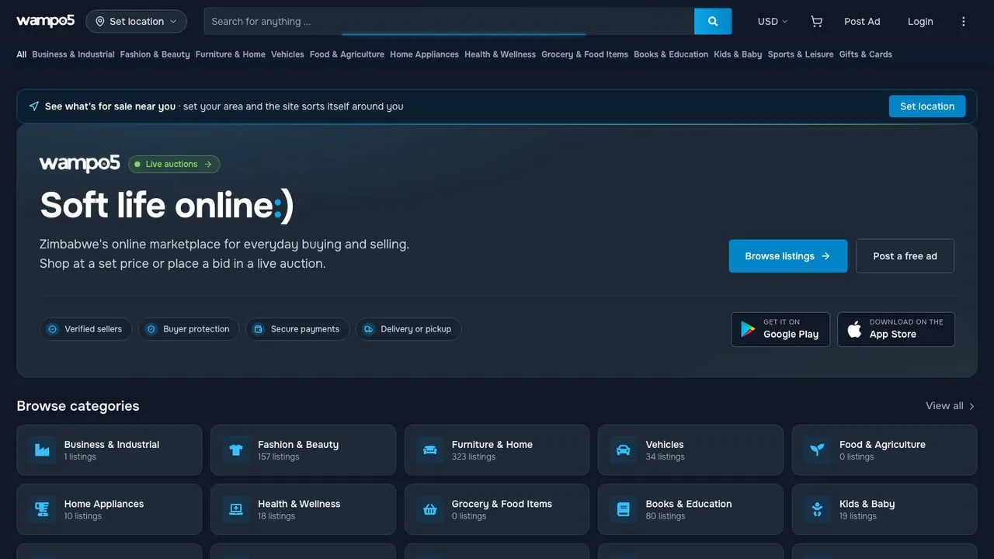Screen dimensions: 994x559
Task: Click the '80 listings' count text
Action: [x=666, y=516]
